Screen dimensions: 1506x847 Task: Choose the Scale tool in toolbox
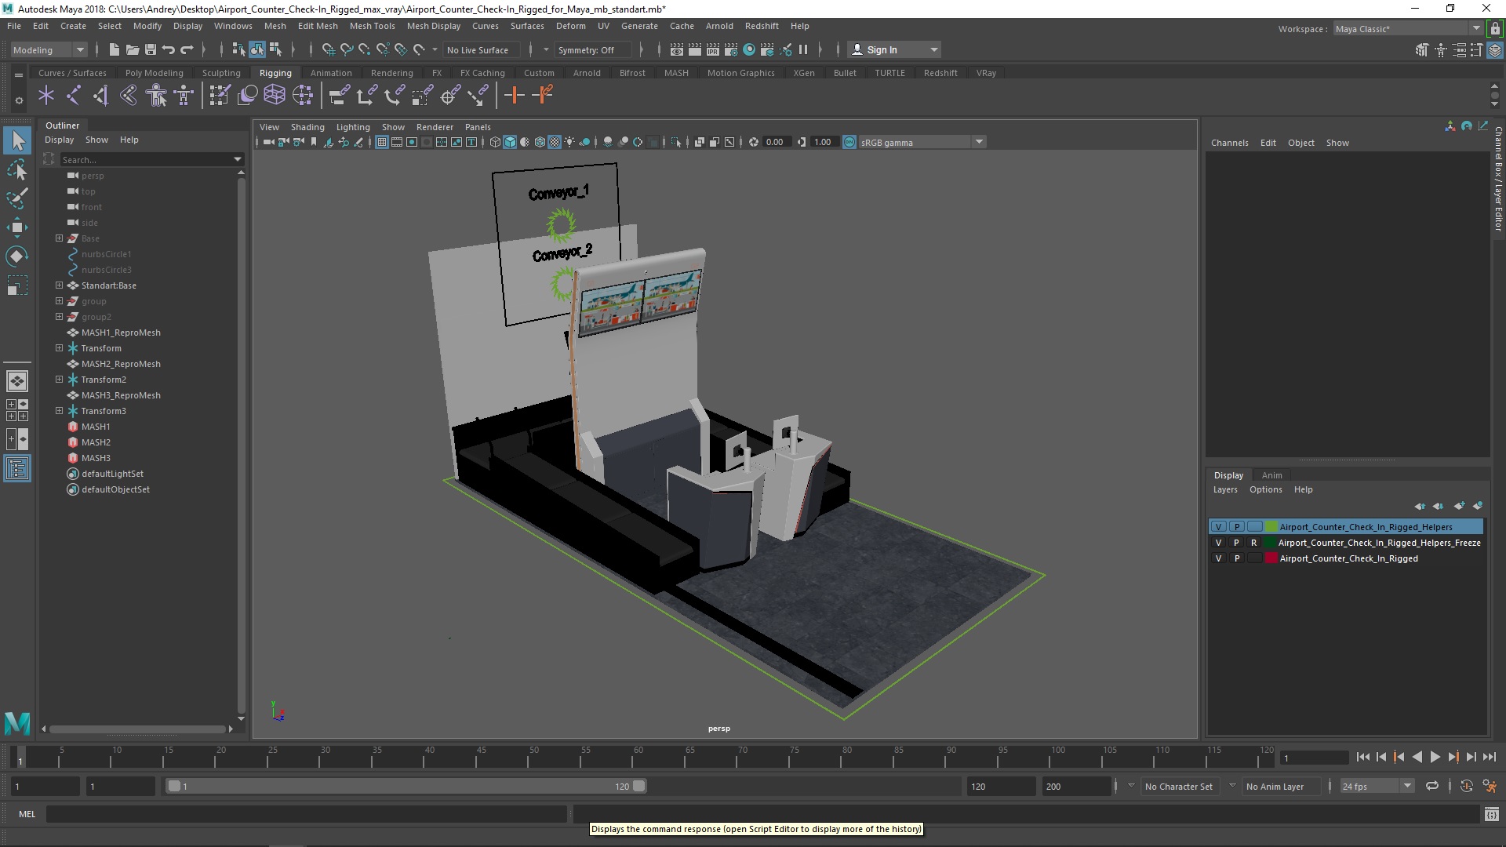click(x=17, y=285)
